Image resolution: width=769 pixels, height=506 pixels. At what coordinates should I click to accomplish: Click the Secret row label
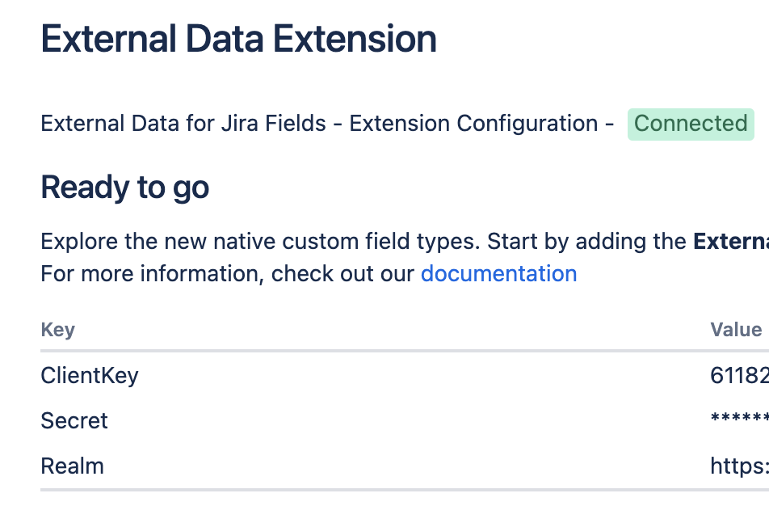pyautogui.click(x=74, y=420)
